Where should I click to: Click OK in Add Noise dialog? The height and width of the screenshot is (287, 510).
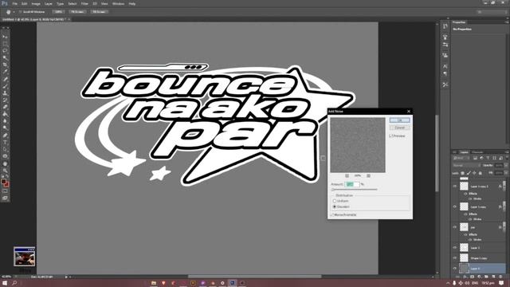[399, 120]
